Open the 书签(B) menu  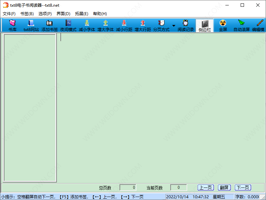pos(27,14)
